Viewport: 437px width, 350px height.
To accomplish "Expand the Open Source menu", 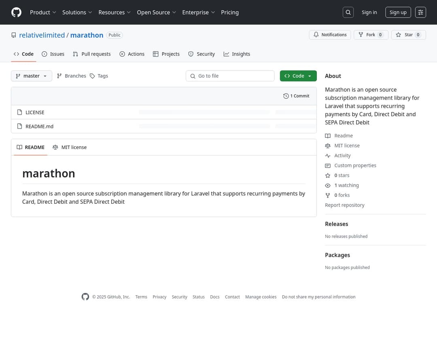I will [x=156, y=12].
